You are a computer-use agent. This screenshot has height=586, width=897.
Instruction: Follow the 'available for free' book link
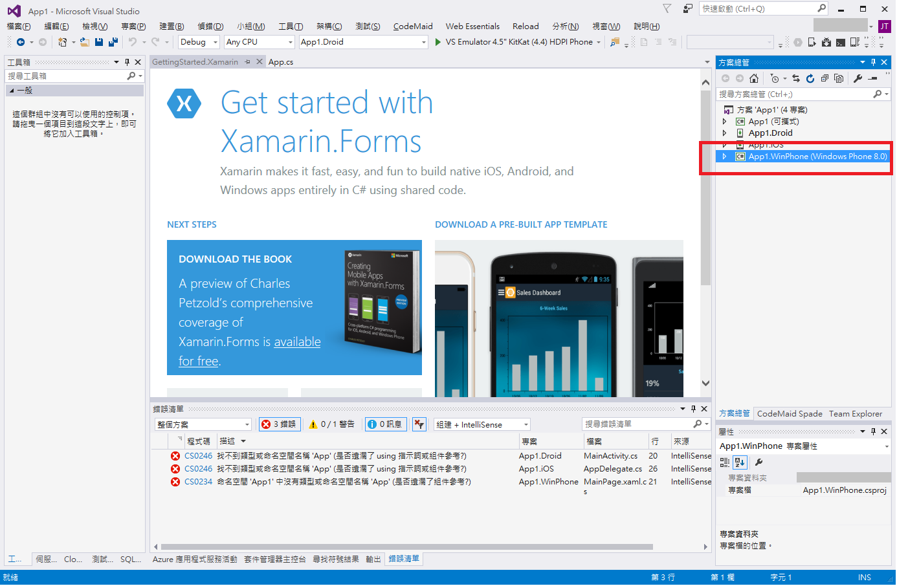tap(250, 351)
